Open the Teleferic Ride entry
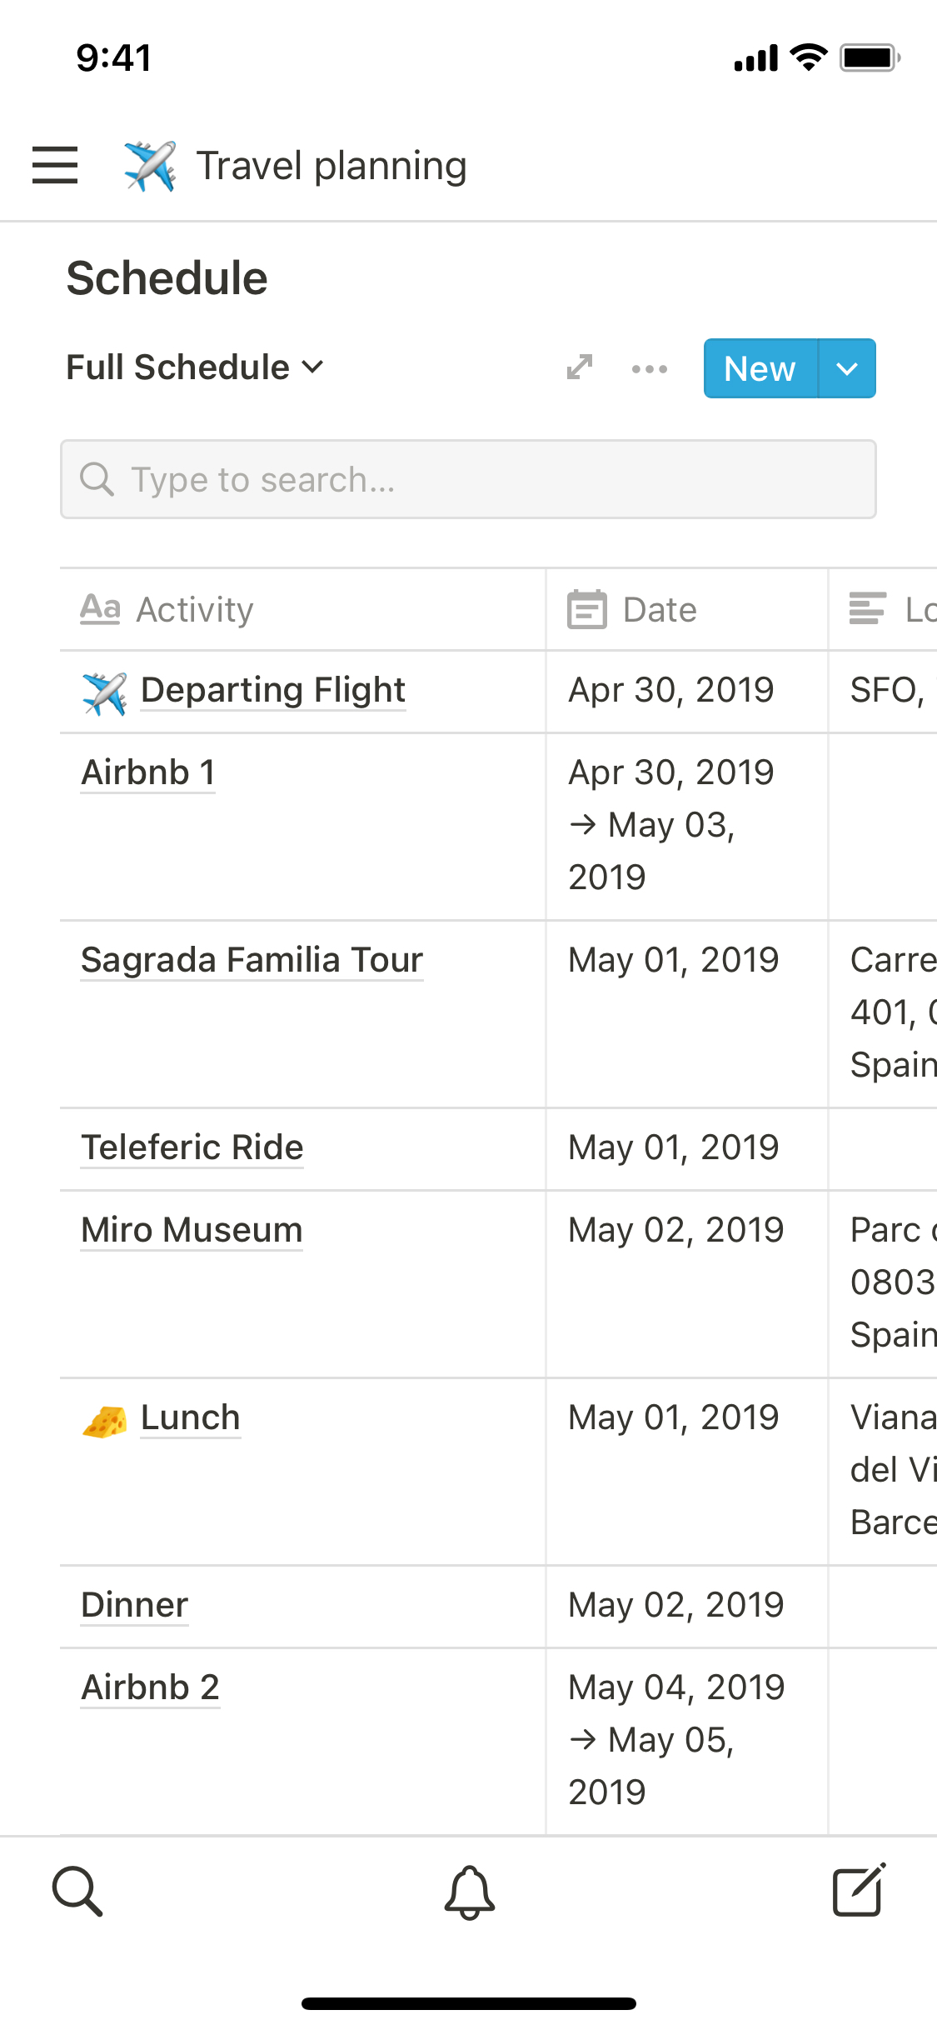The image size is (937, 2030). point(192,1147)
